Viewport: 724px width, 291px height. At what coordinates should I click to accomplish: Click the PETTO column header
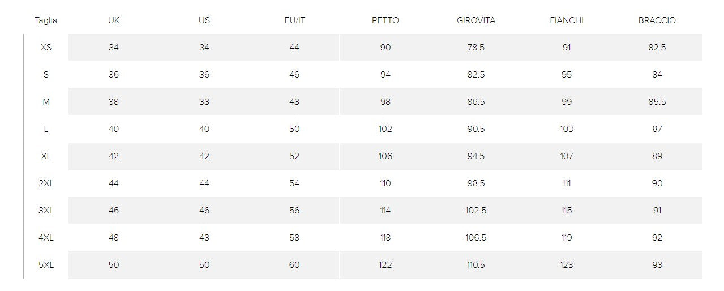385,20
